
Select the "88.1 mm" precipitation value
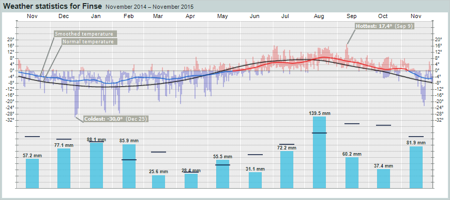pos(96,140)
